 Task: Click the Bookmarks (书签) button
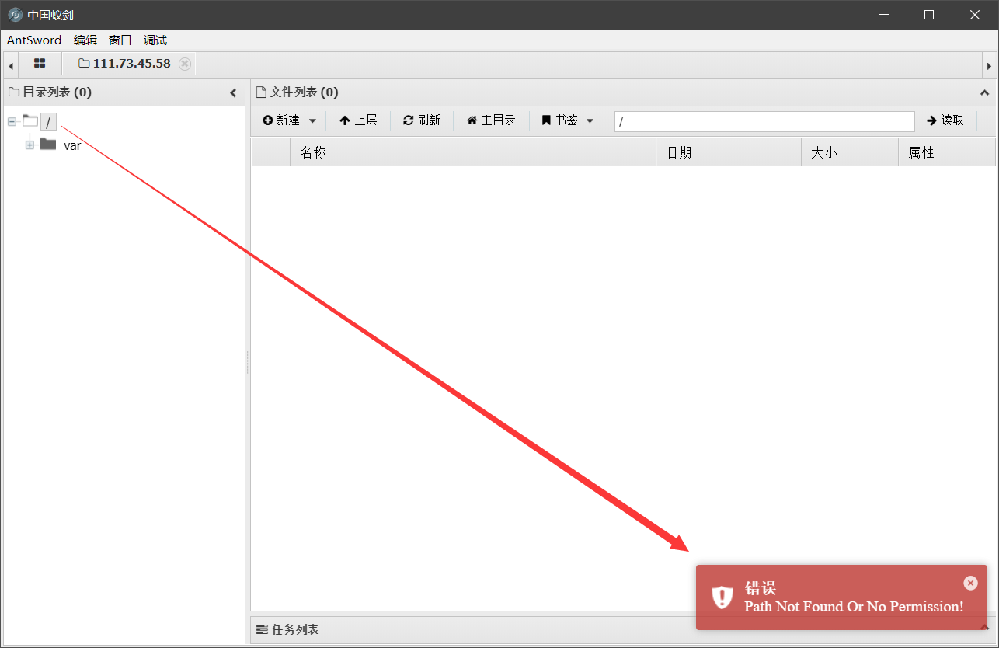click(560, 120)
